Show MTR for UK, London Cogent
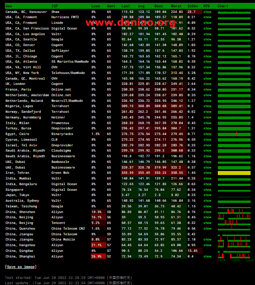Image resolution: width=255 pixels, height=285 pixels. click(207, 84)
